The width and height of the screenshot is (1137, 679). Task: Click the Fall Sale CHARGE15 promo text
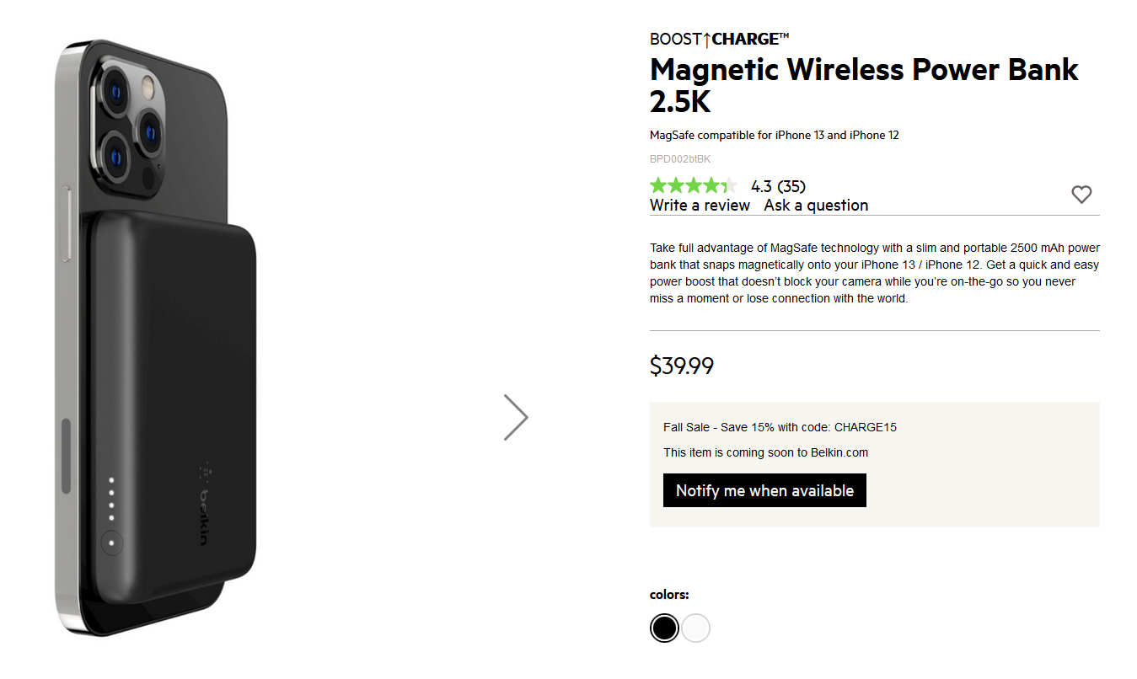tap(780, 427)
